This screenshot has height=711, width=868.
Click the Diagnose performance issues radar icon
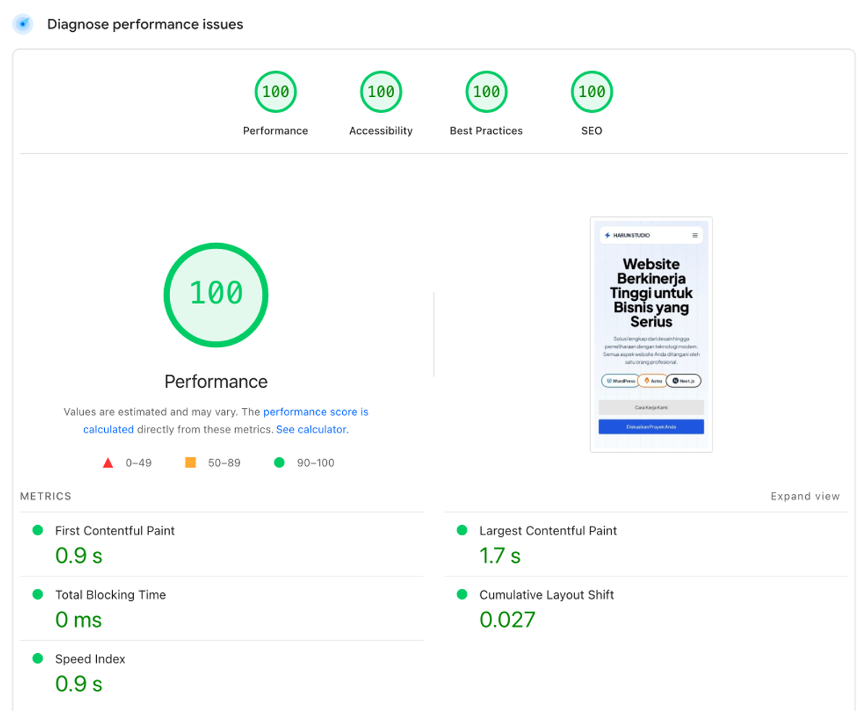click(23, 24)
